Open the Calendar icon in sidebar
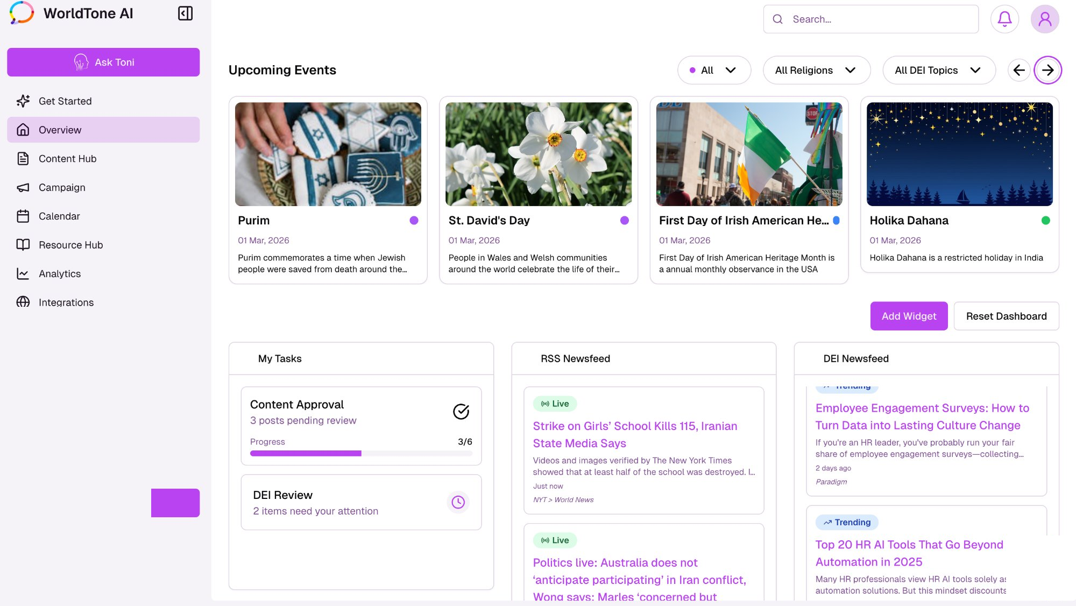This screenshot has height=606, width=1076. pos(23,216)
